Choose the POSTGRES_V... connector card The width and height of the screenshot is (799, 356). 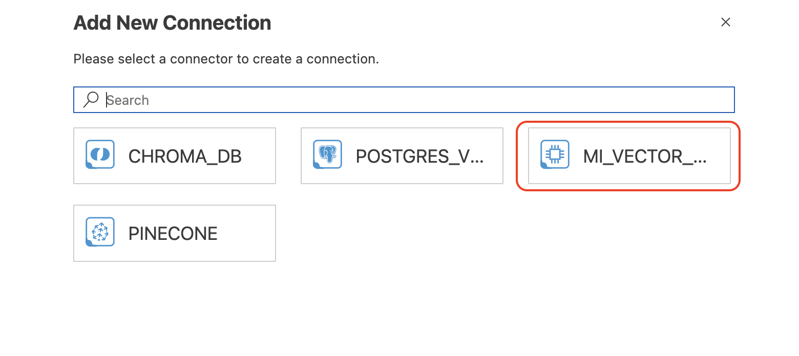click(x=402, y=155)
